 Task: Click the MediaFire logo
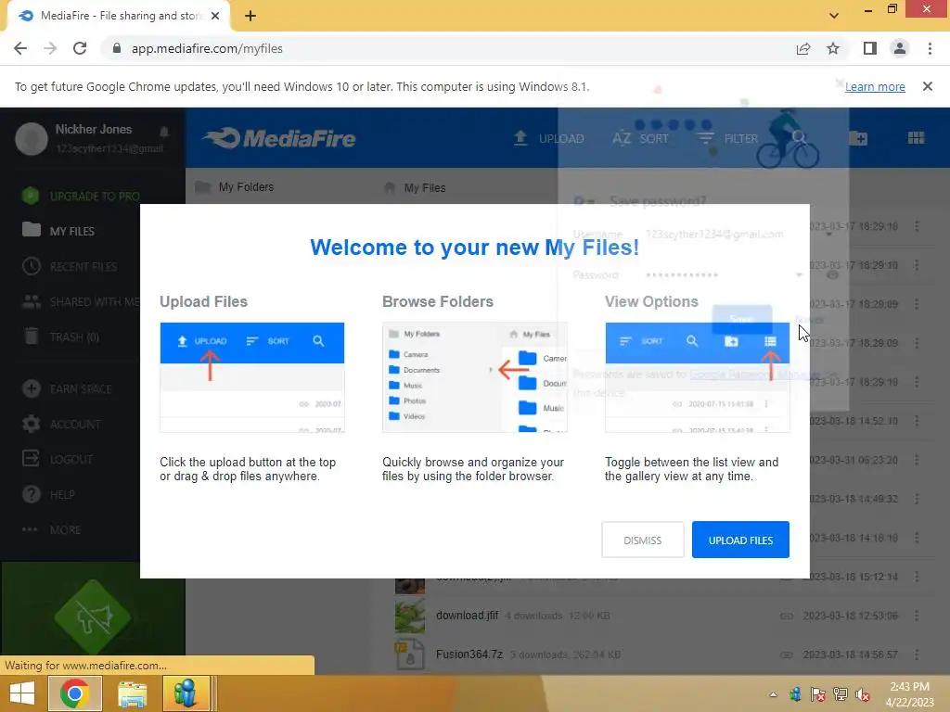click(279, 138)
